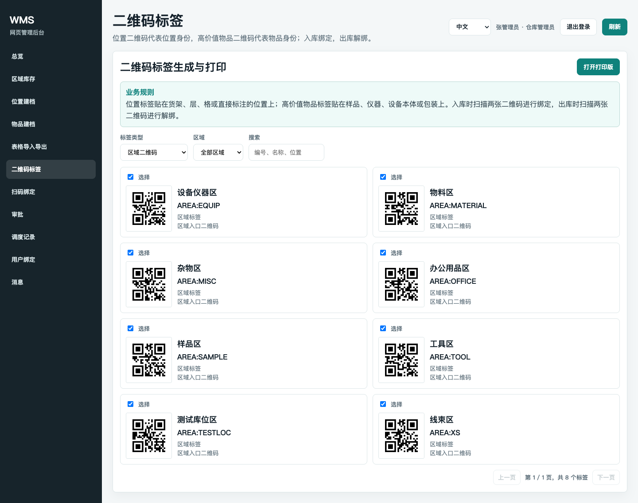Open 审批 in sidebar
The image size is (638, 503).
click(x=51, y=214)
